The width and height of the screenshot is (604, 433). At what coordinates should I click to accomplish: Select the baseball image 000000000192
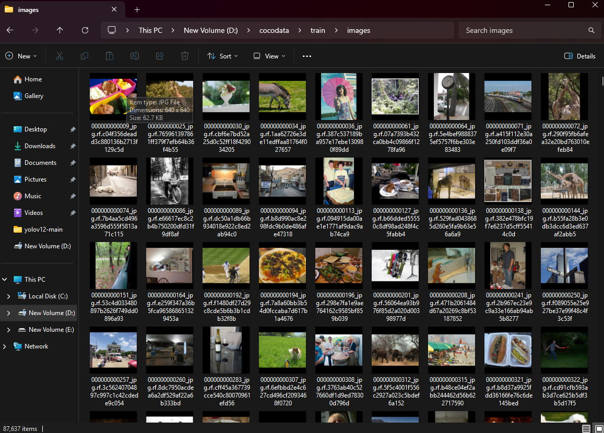pyautogui.click(x=226, y=266)
